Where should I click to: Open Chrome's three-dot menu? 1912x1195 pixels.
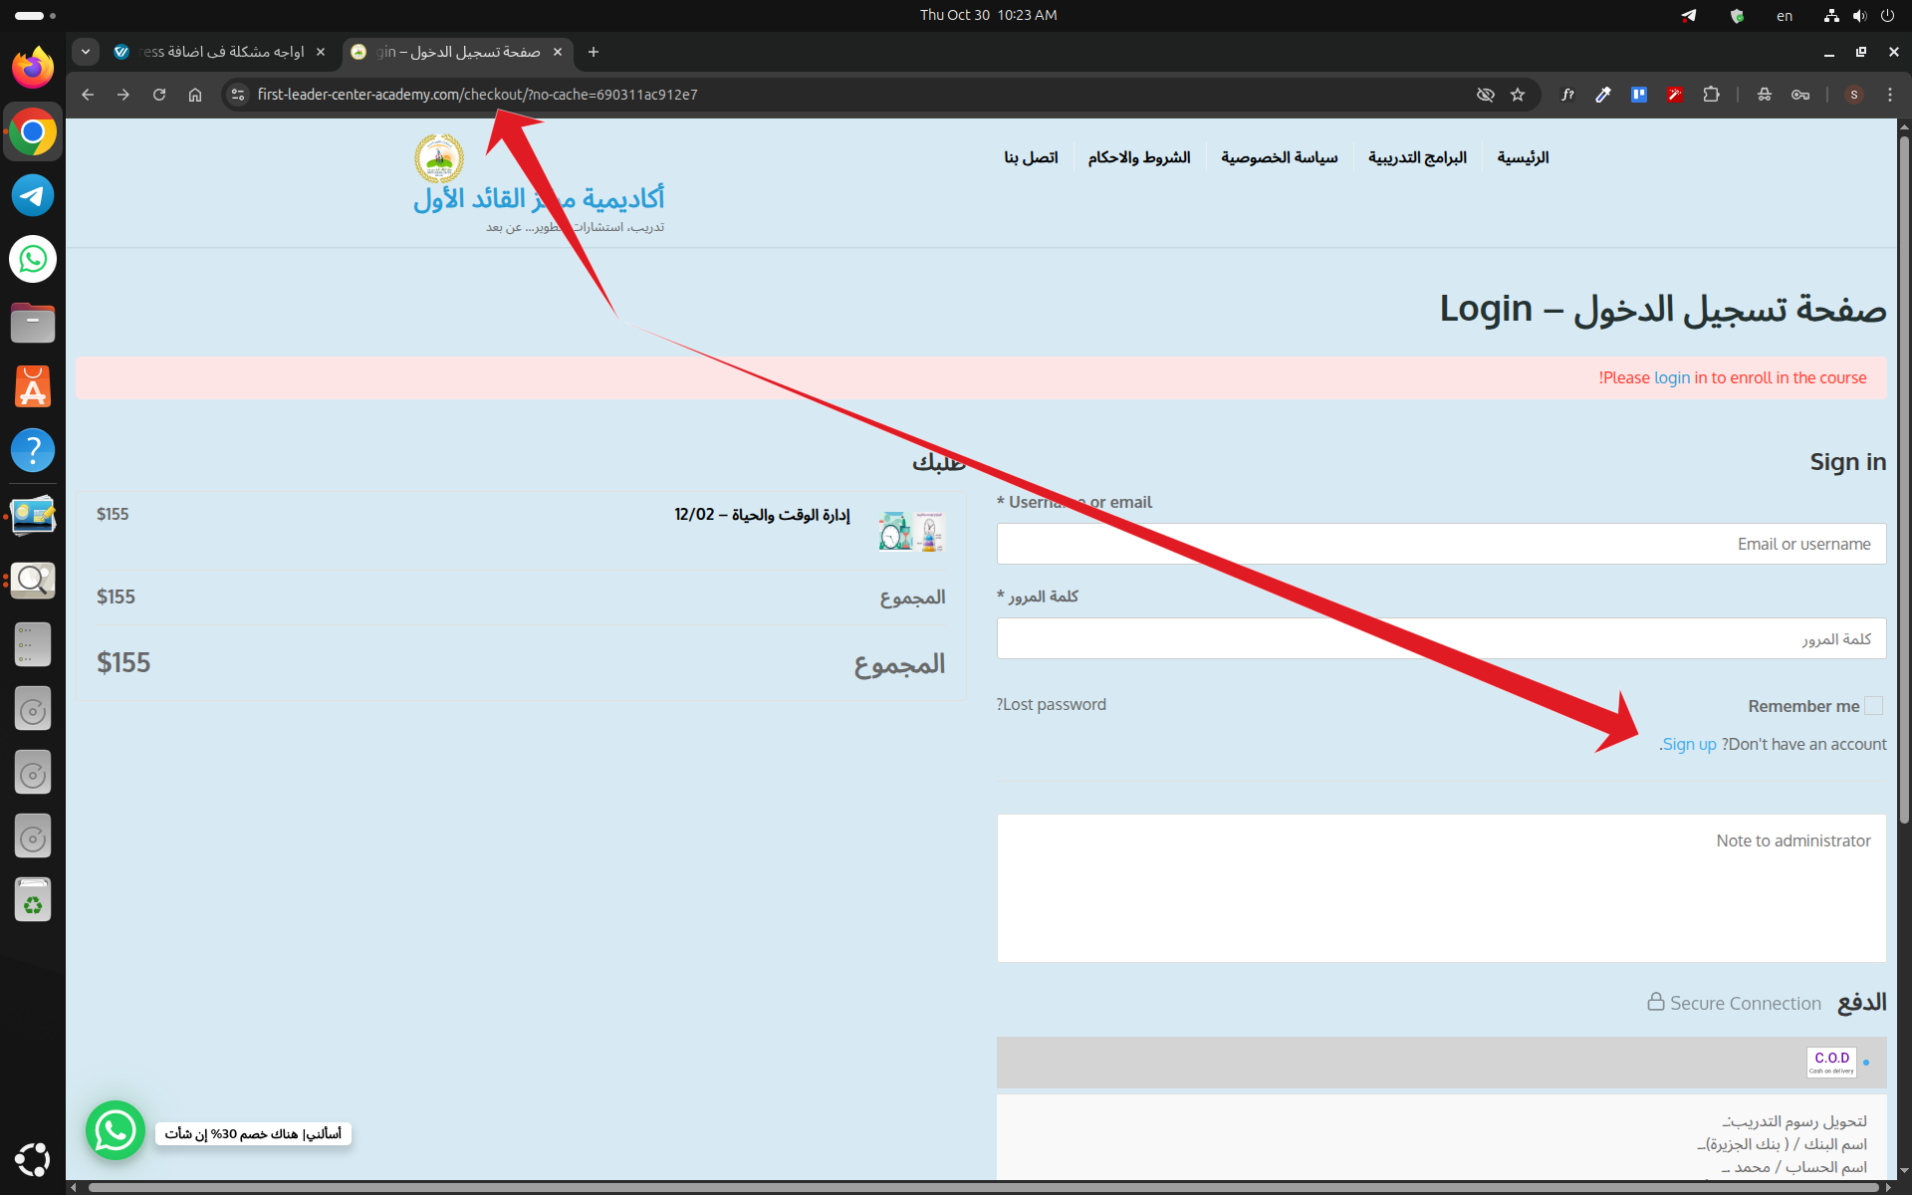[x=1889, y=95]
